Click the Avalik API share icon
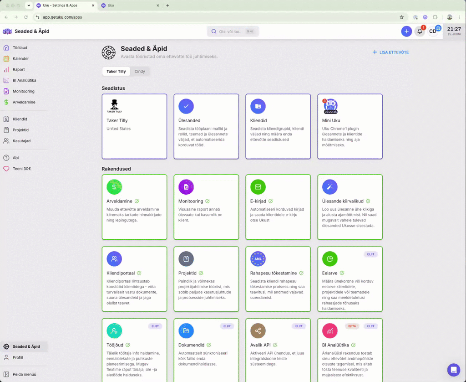The height and width of the screenshot is (382, 466). pyautogui.click(x=258, y=331)
